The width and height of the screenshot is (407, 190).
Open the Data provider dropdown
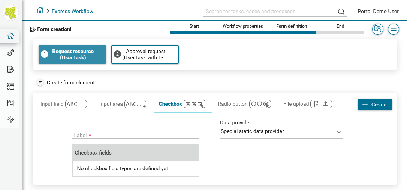(x=281, y=131)
